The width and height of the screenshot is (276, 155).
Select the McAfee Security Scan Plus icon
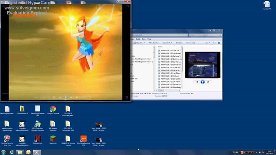pyautogui.click(x=7, y=141)
